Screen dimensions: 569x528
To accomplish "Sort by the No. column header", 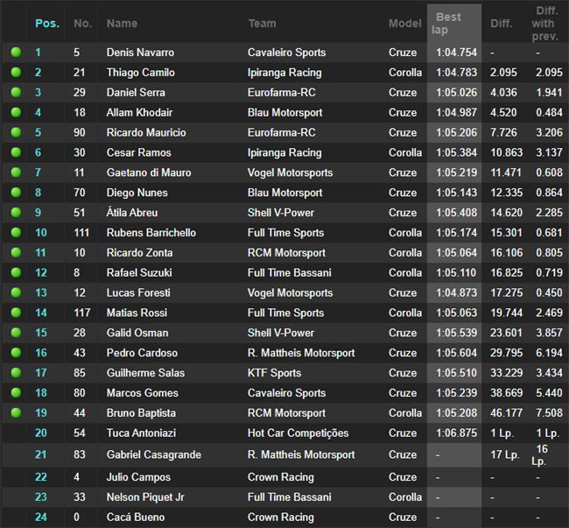I will (83, 24).
